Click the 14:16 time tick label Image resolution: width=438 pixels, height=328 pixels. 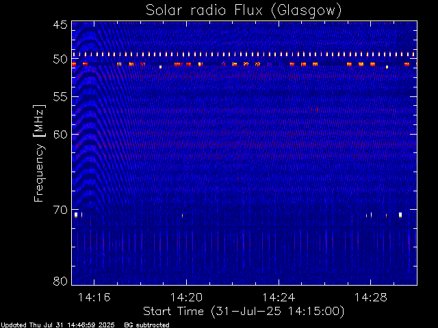click(x=94, y=297)
